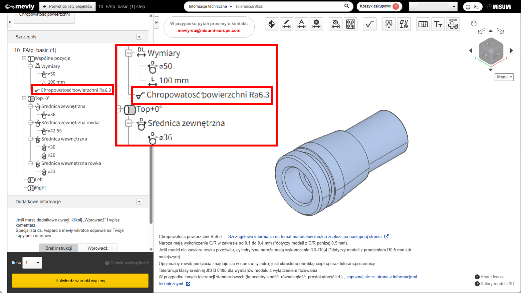Screen dimensions: 521x293
Task: Collapse the 'Szczegóły' section
Action: click(x=139, y=37)
